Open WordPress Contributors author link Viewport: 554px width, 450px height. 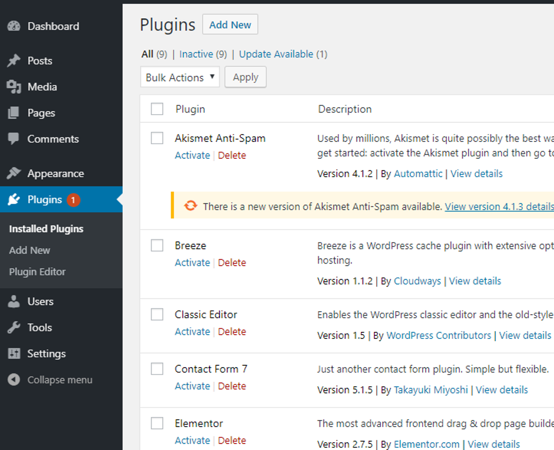pyautogui.click(x=439, y=335)
